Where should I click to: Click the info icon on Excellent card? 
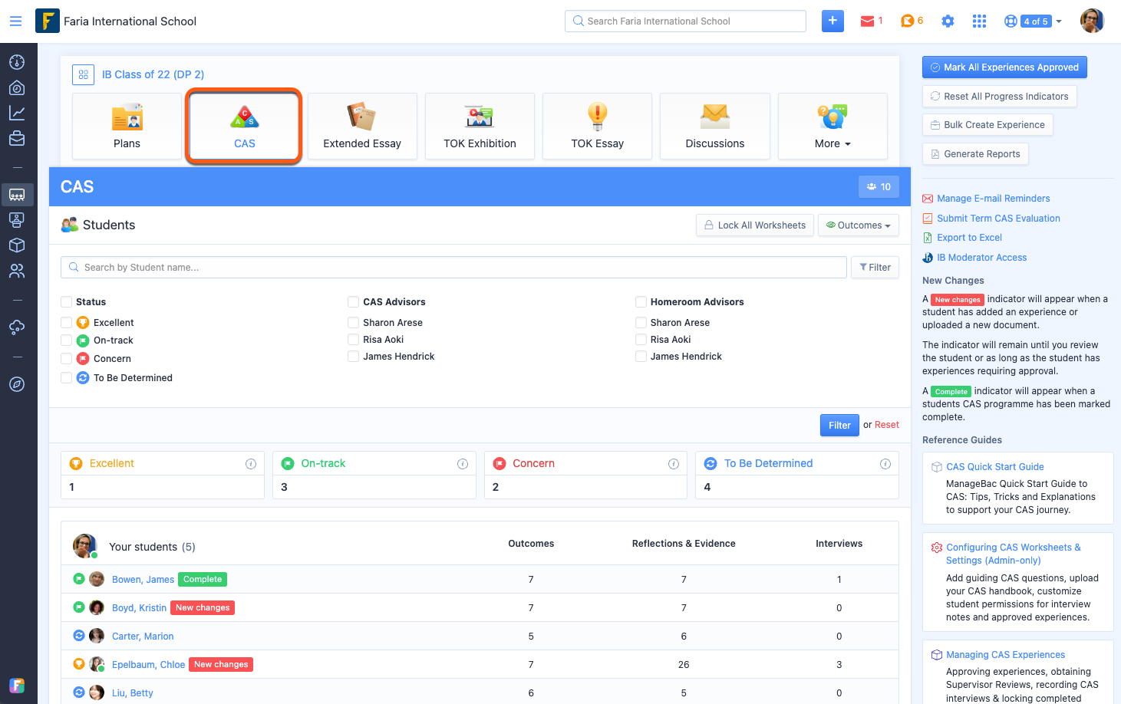(x=251, y=464)
